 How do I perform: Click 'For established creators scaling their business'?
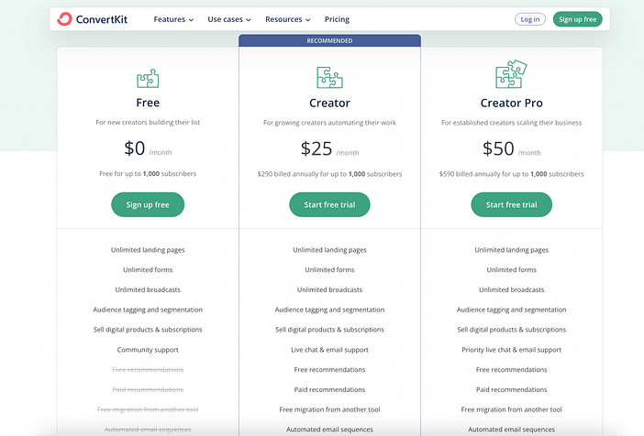511,123
